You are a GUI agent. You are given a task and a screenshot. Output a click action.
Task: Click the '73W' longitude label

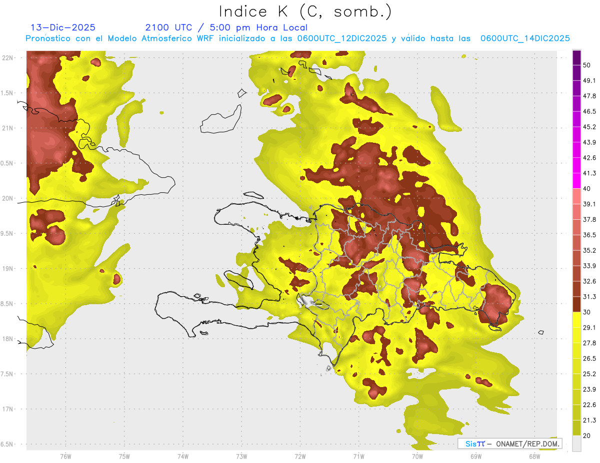click(241, 456)
